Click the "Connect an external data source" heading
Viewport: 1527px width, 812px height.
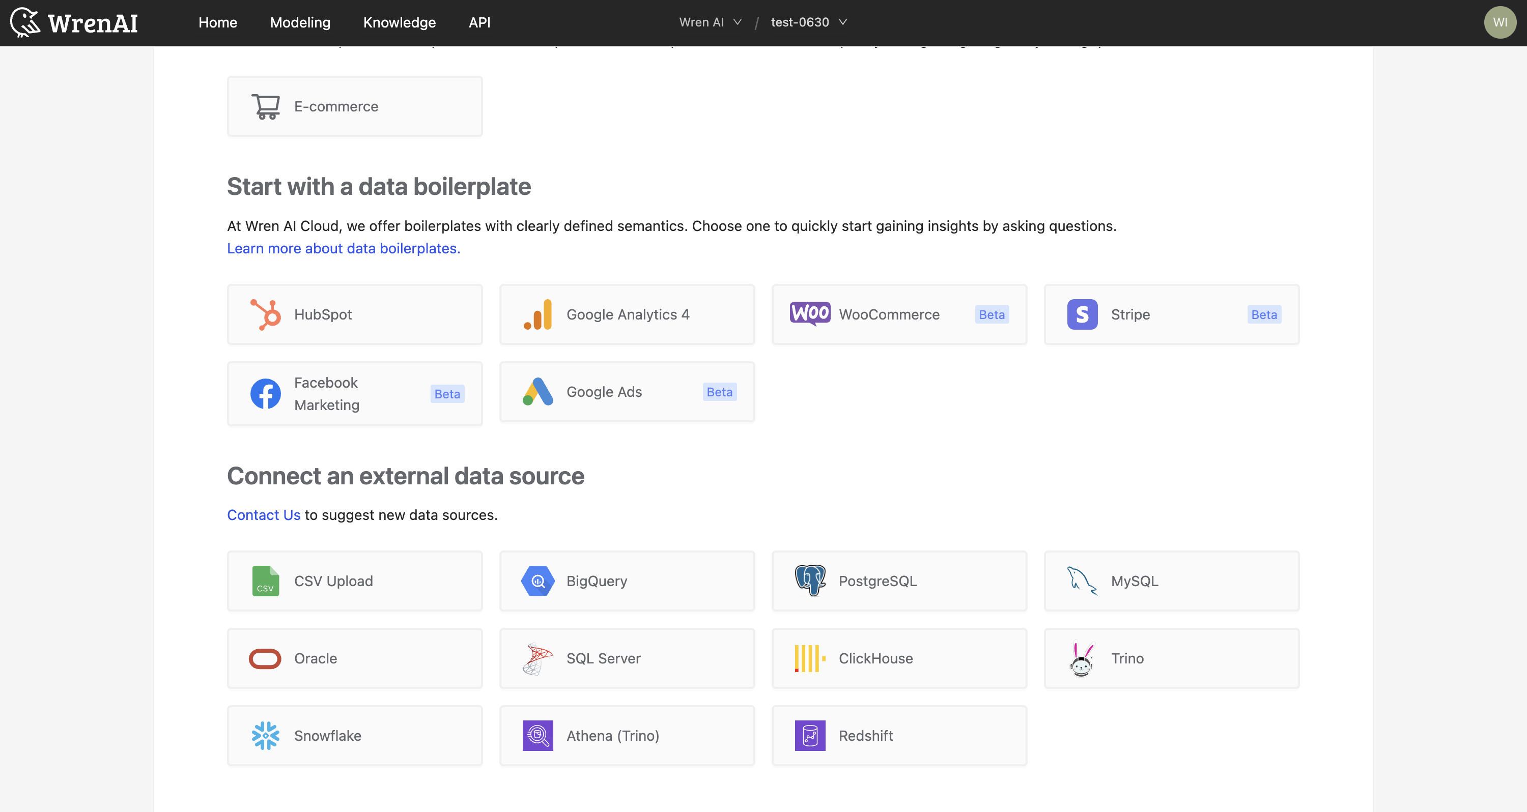[406, 476]
